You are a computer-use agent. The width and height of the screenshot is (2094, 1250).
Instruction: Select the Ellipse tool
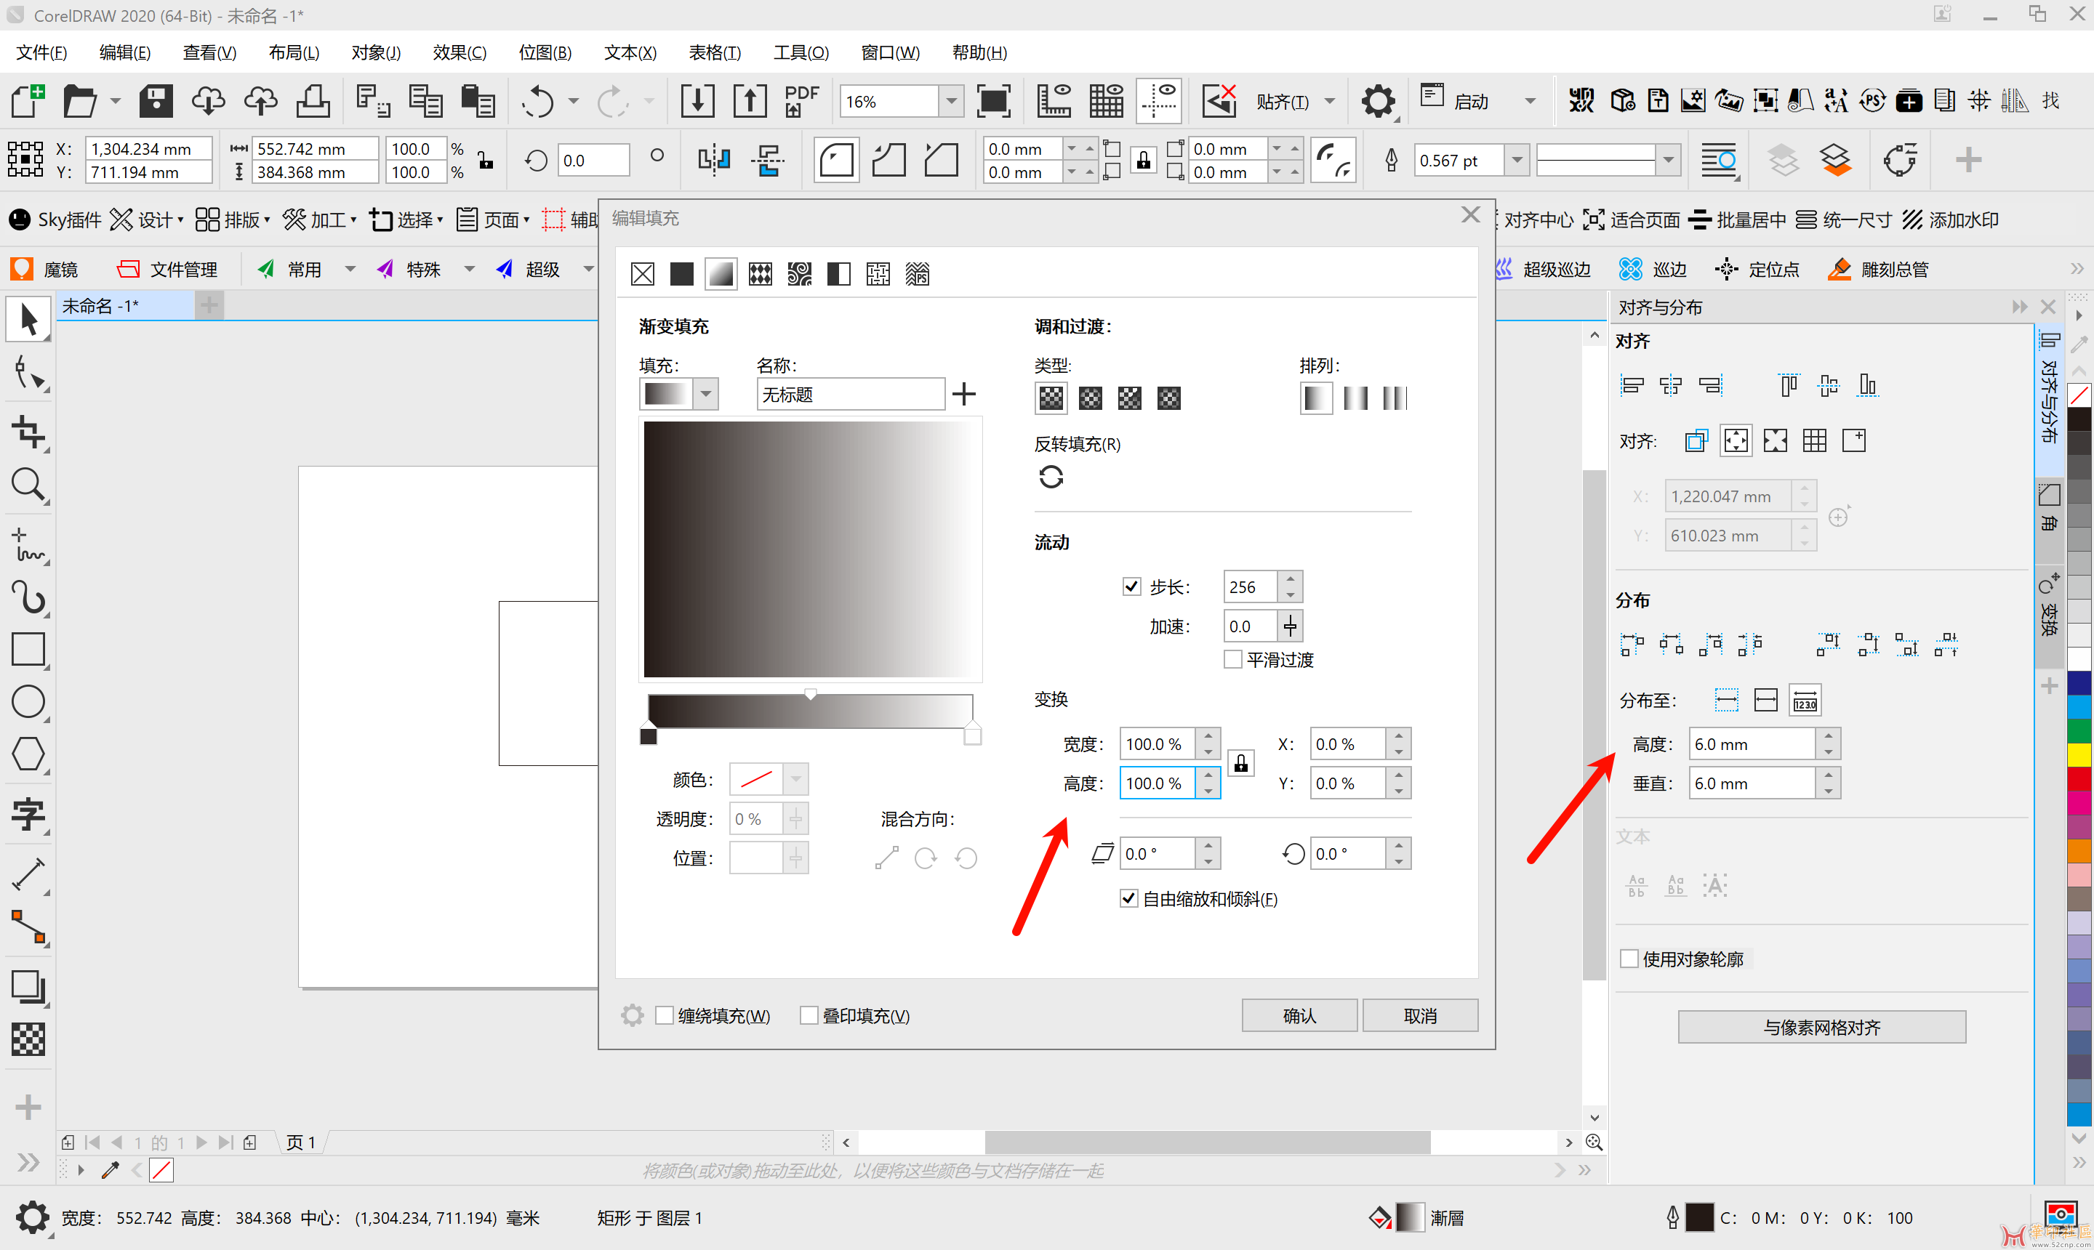pos(28,701)
